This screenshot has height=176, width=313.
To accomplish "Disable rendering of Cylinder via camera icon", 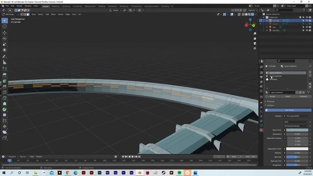I will [x=310, y=21].
